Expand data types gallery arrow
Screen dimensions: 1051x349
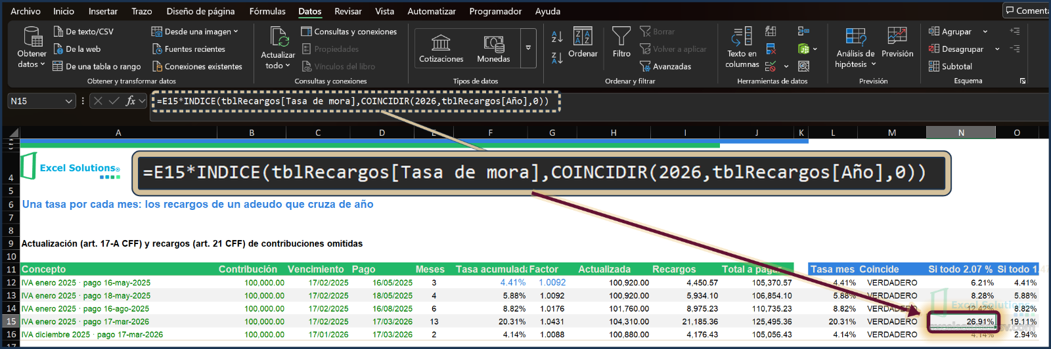pos(528,48)
